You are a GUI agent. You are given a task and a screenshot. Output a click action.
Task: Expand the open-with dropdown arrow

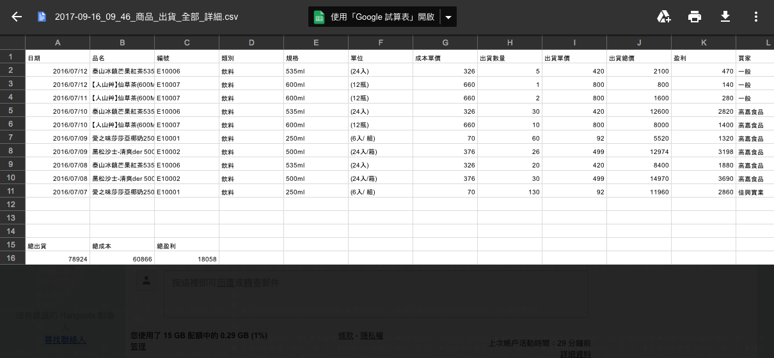[448, 17]
